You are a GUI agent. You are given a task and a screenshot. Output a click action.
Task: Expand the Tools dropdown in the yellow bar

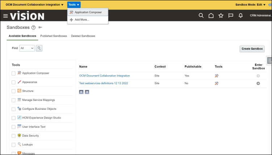(74, 5)
